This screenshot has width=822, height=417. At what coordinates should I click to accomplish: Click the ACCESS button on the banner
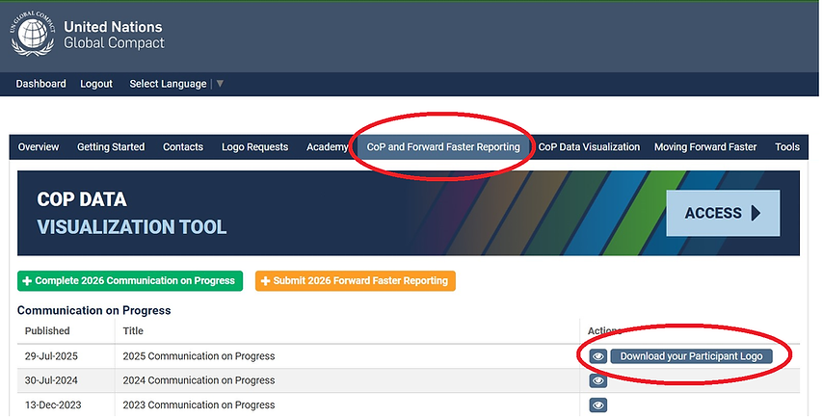[x=723, y=213]
